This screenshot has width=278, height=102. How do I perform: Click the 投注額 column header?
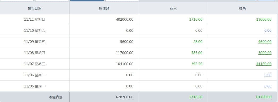pos(104,8)
